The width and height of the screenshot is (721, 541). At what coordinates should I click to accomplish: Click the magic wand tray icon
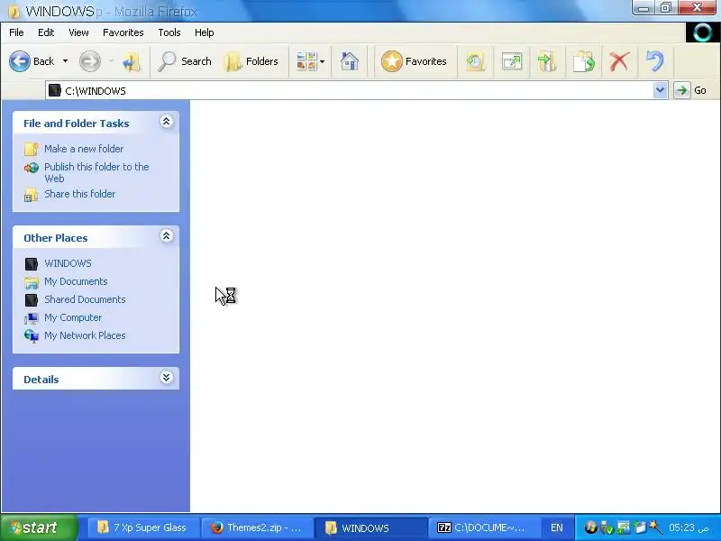coord(656,527)
